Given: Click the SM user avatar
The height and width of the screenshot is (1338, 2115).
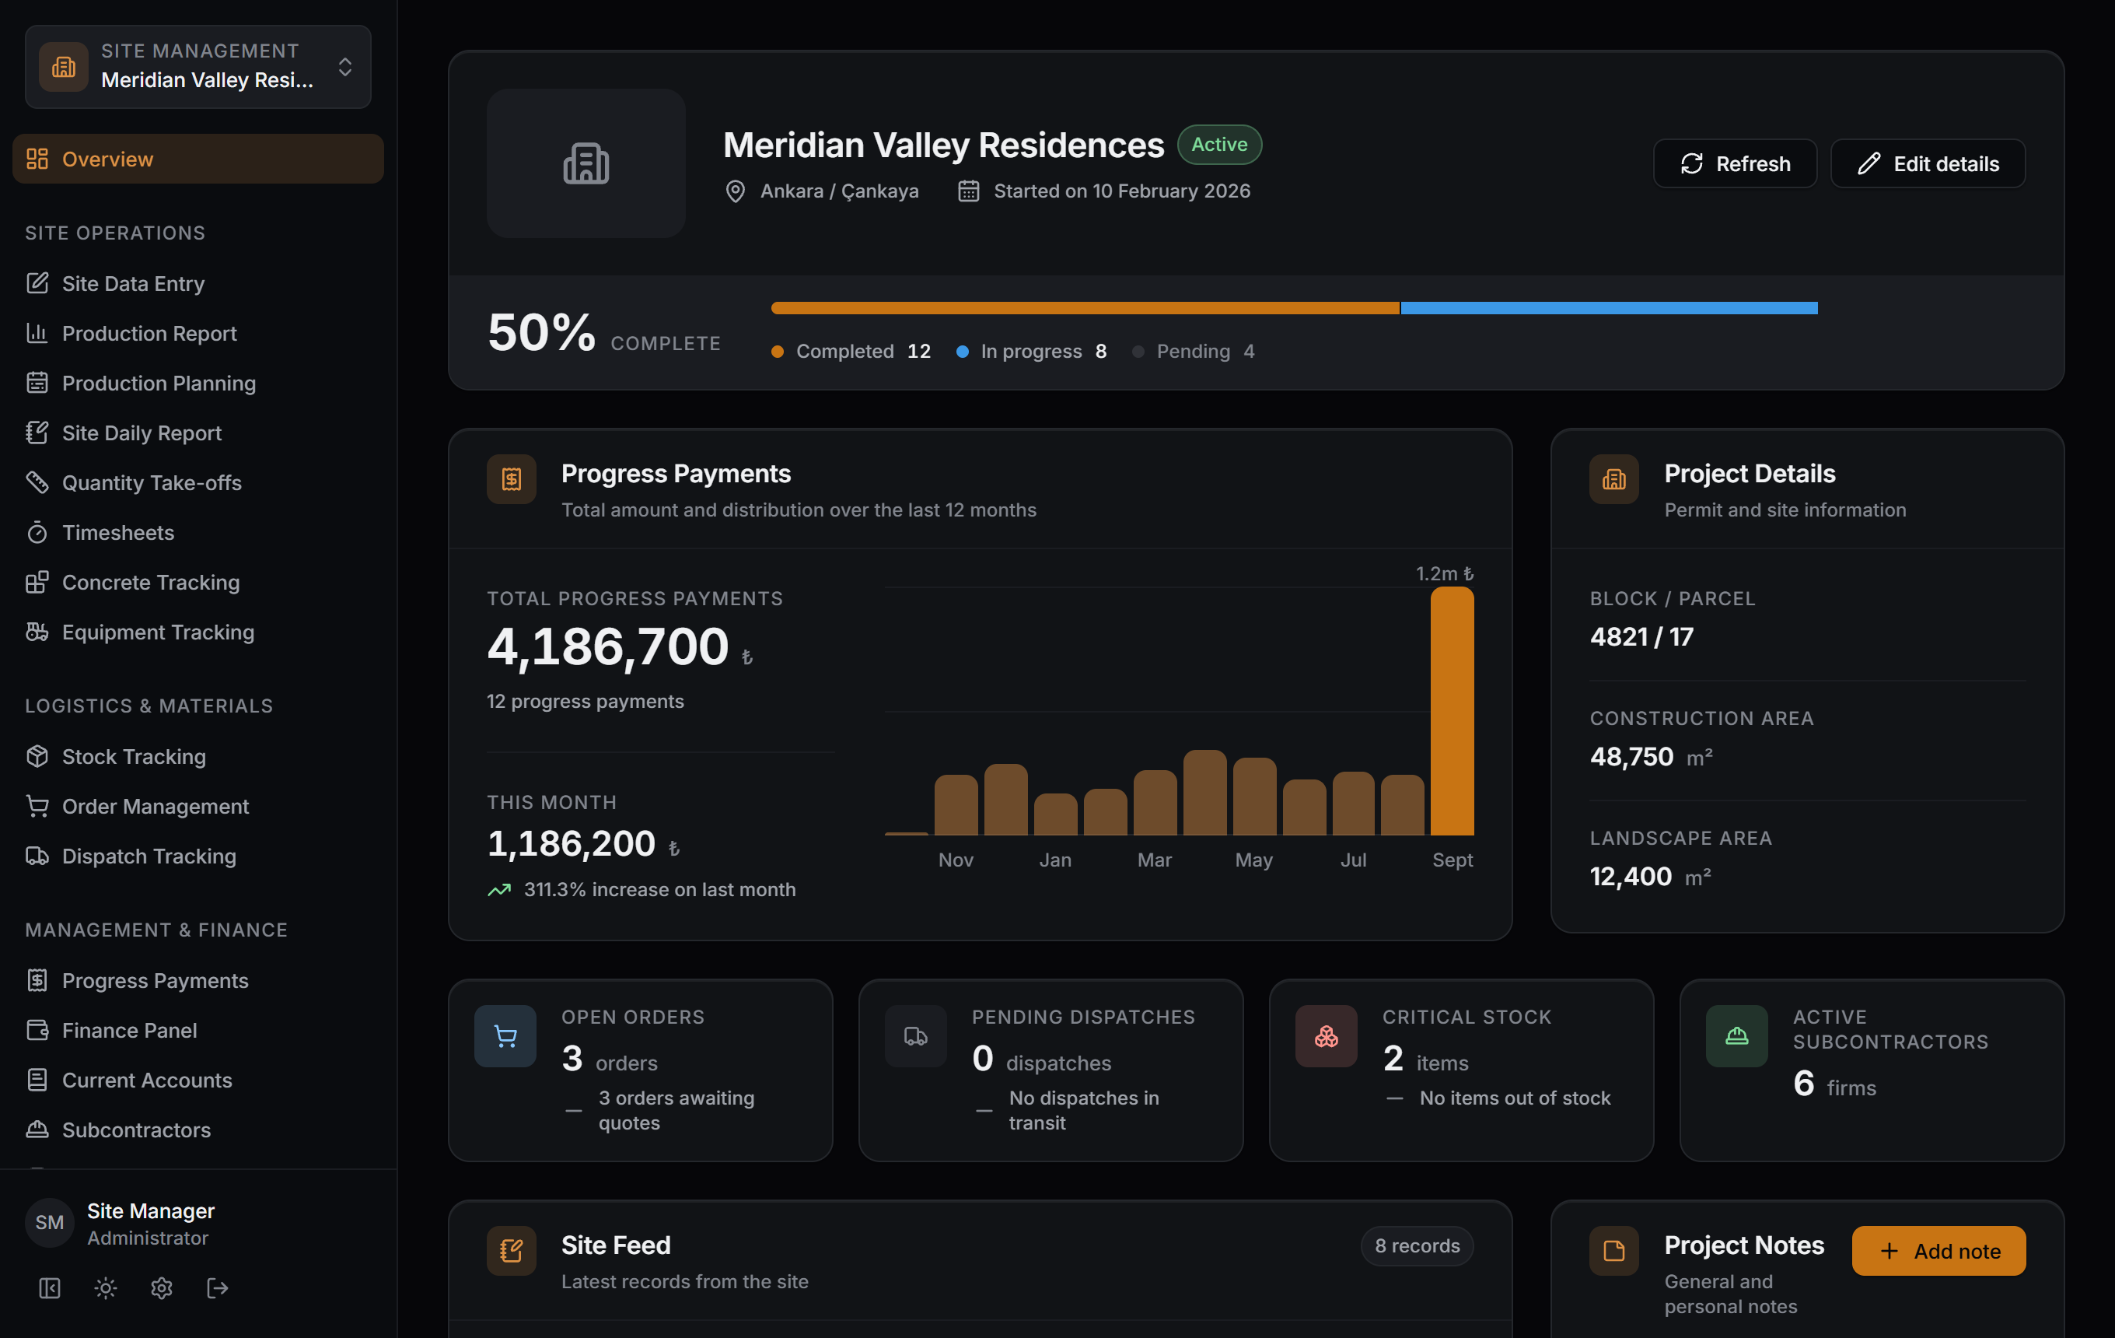Looking at the screenshot, I should point(49,1223).
